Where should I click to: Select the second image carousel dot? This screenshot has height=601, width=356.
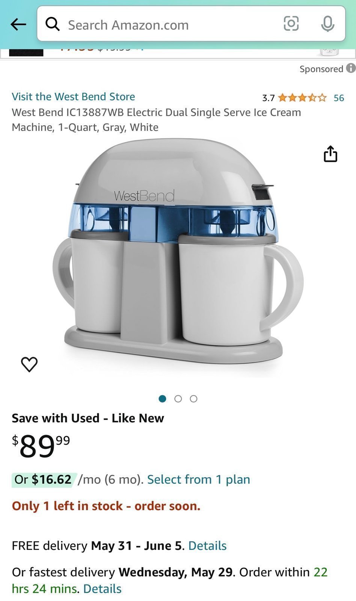pyautogui.click(x=178, y=399)
